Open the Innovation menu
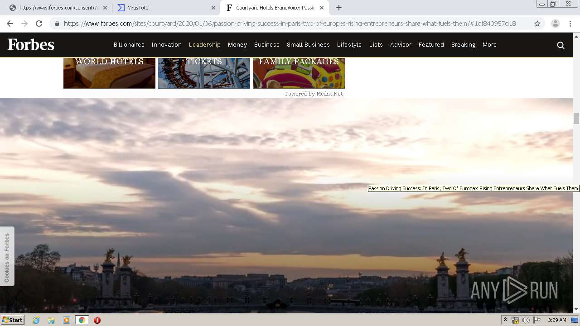Screen dimensions: 580x326 coord(167,44)
